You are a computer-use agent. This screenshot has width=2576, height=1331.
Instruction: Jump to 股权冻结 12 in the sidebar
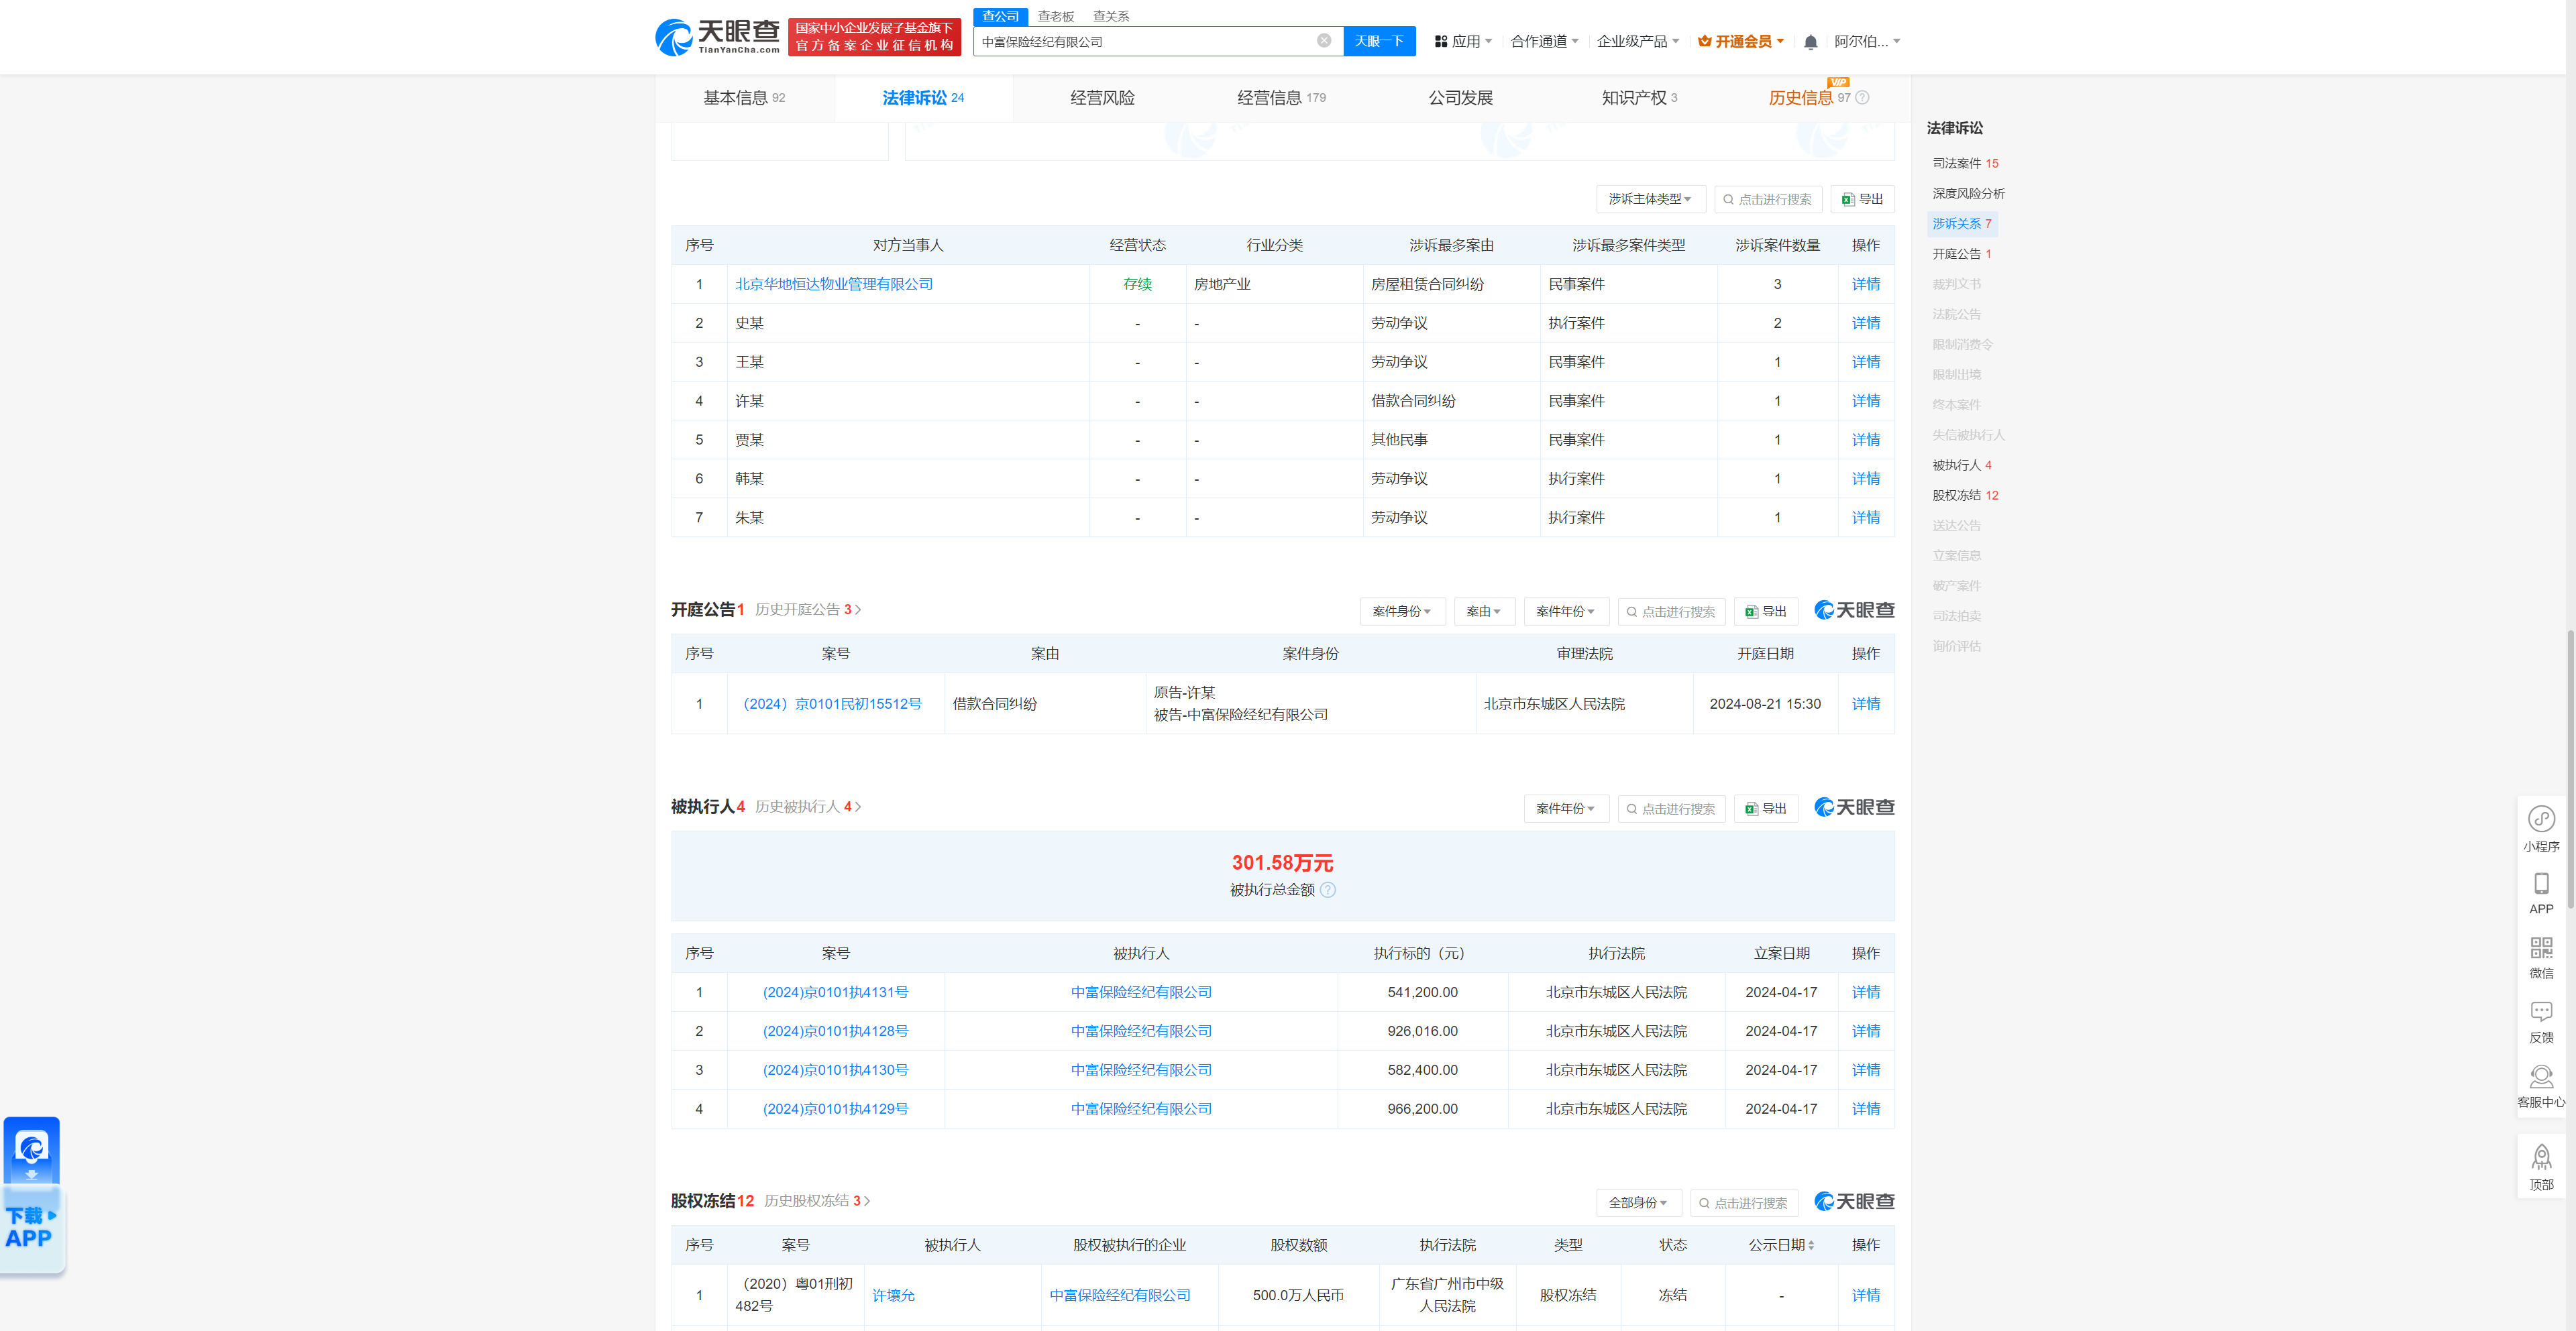[x=1964, y=496]
